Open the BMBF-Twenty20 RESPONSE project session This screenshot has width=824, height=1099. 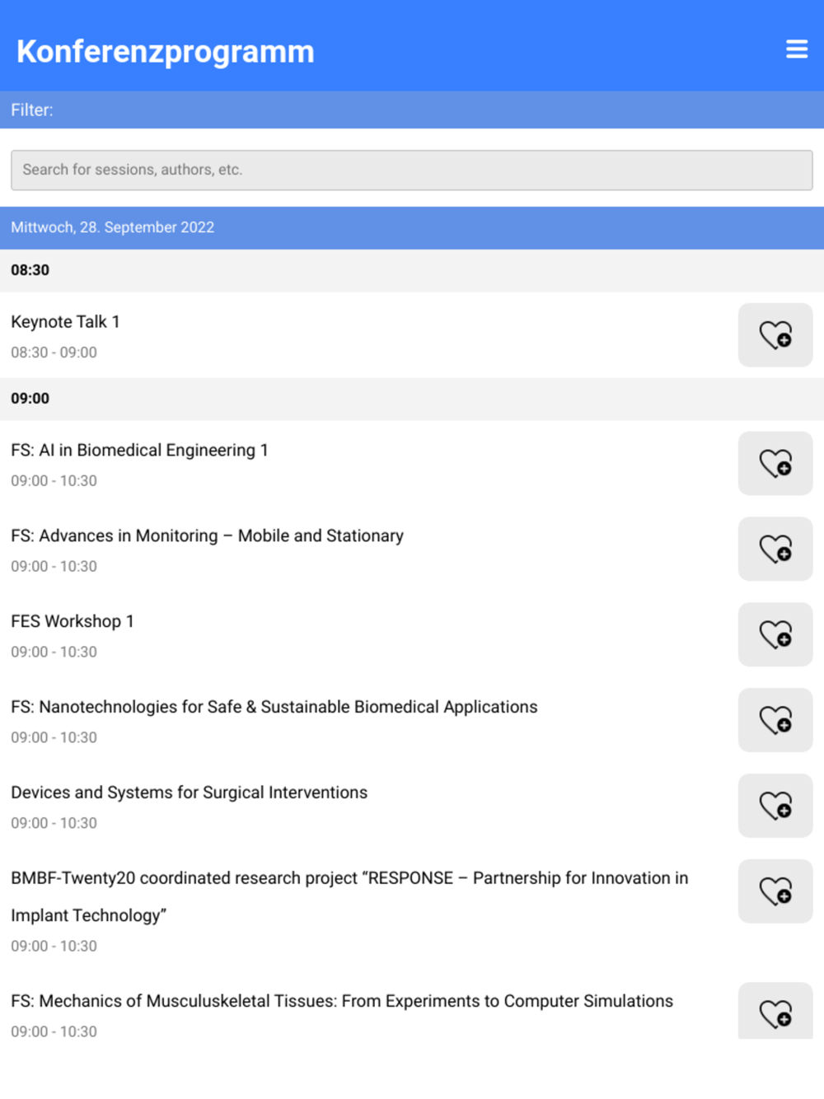pyautogui.click(x=349, y=879)
